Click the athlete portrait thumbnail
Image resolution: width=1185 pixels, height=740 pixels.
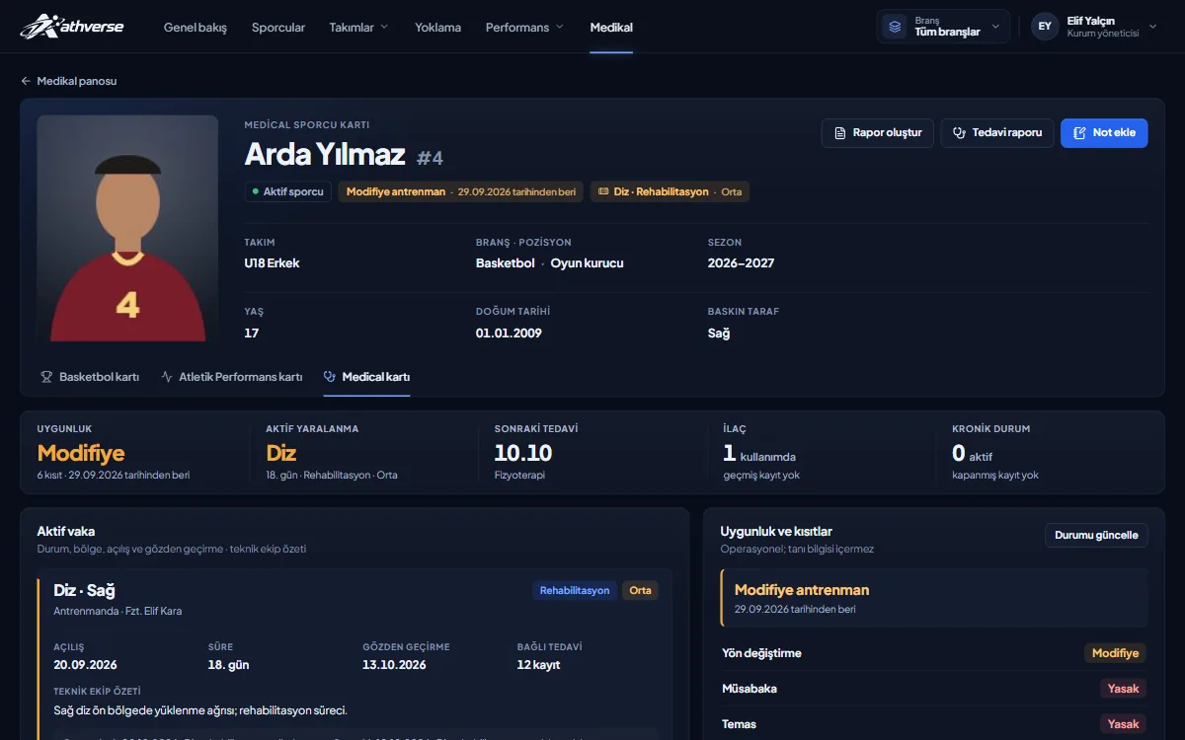point(127,229)
